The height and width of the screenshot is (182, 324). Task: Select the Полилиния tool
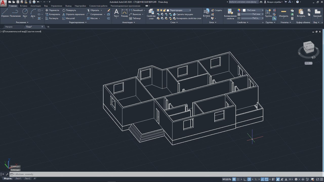(15, 13)
